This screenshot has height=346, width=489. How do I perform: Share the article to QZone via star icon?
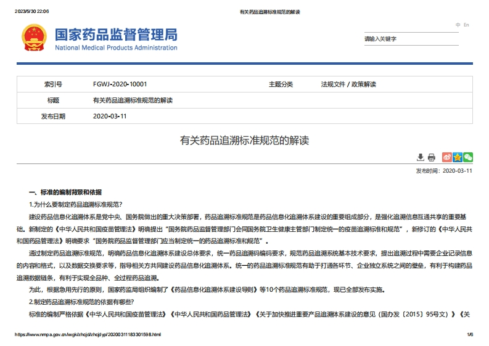(x=458, y=157)
